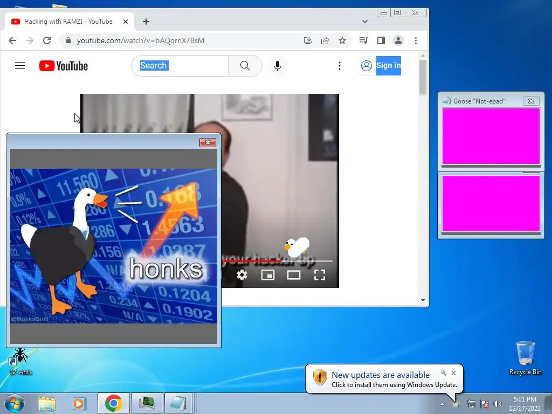Image resolution: width=552 pixels, height=414 pixels.
Task: Open the 12-Ants desktop shortcut
Action: 20,362
